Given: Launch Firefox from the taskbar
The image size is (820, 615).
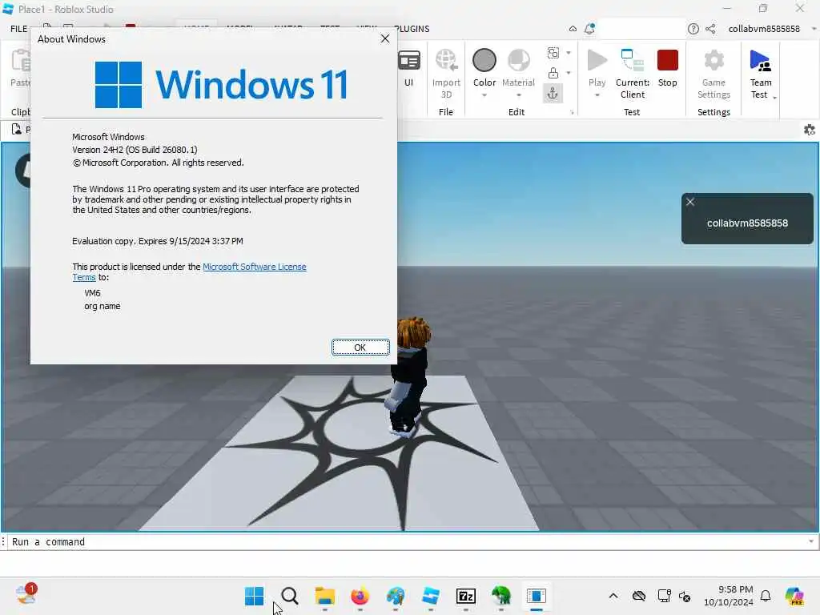Looking at the screenshot, I should (x=360, y=596).
